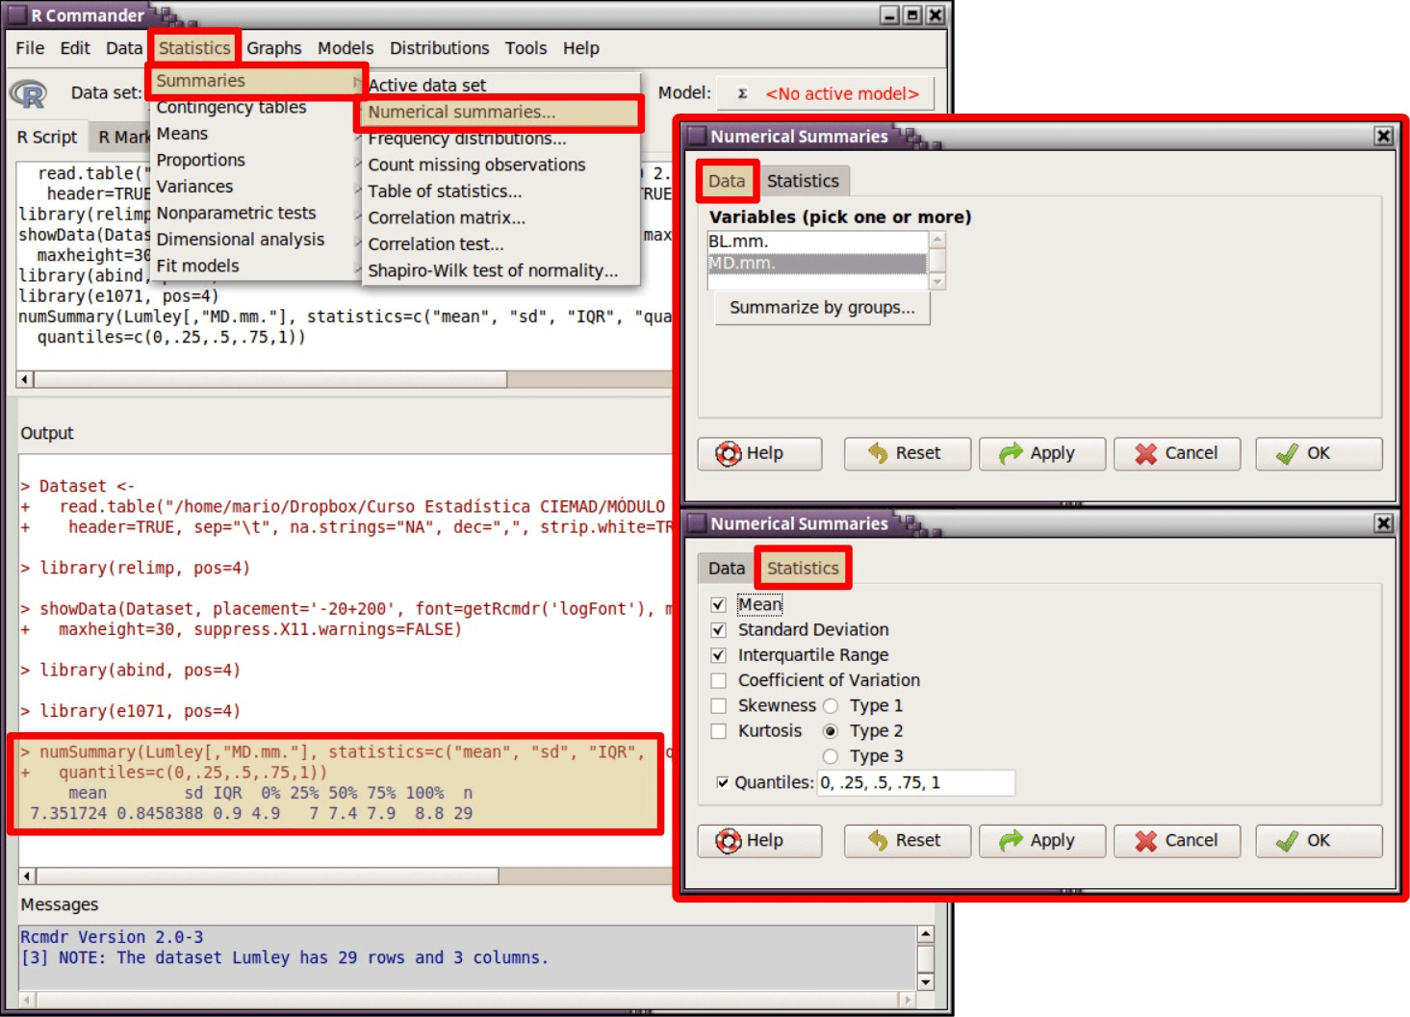
Task: Open the File menu
Action: [x=30, y=48]
